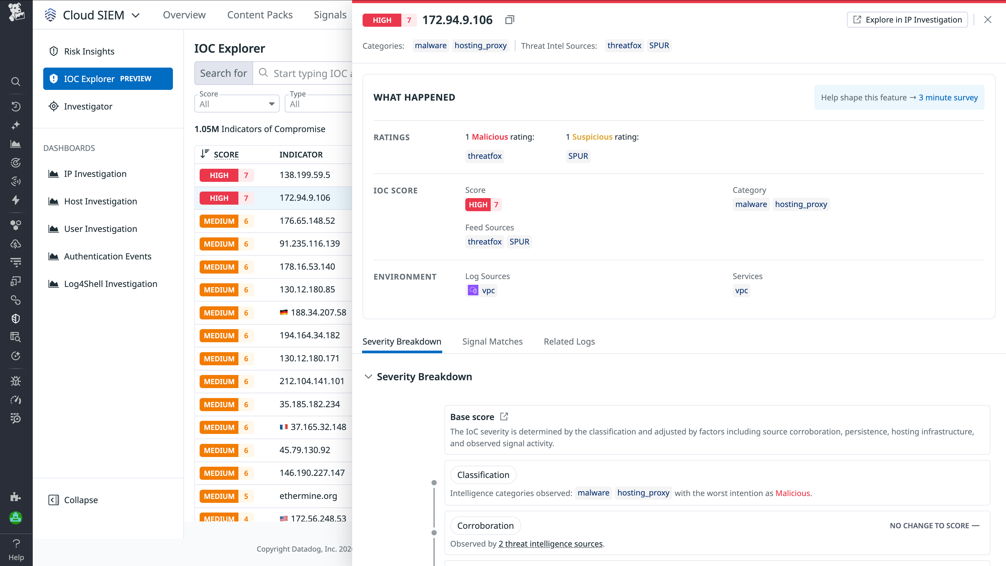The image size is (1006, 566).
Task: Click the recent history clock icon in sidebar
Action: [x=16, y=106]
